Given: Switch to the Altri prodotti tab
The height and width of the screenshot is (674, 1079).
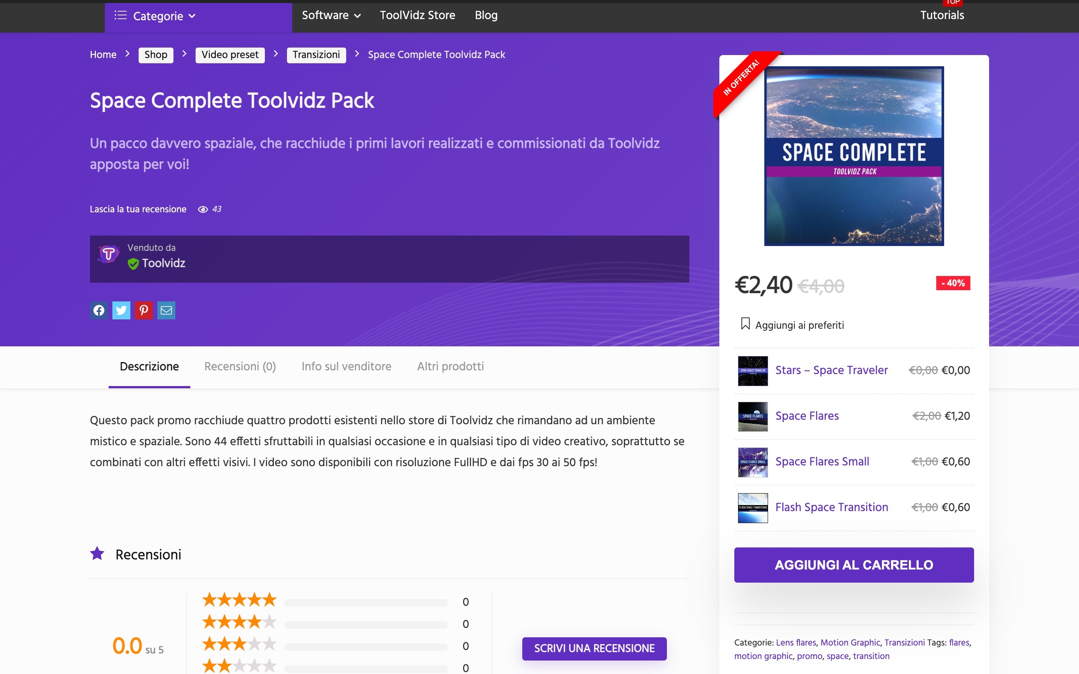Looking at the screenshot, I should [450, 367].
